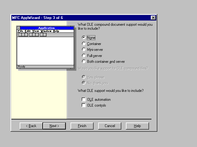Click Help in the preview menu bar
Image resolution: width=197 pixels, height=147 pixels.
(x=56, y=31)
